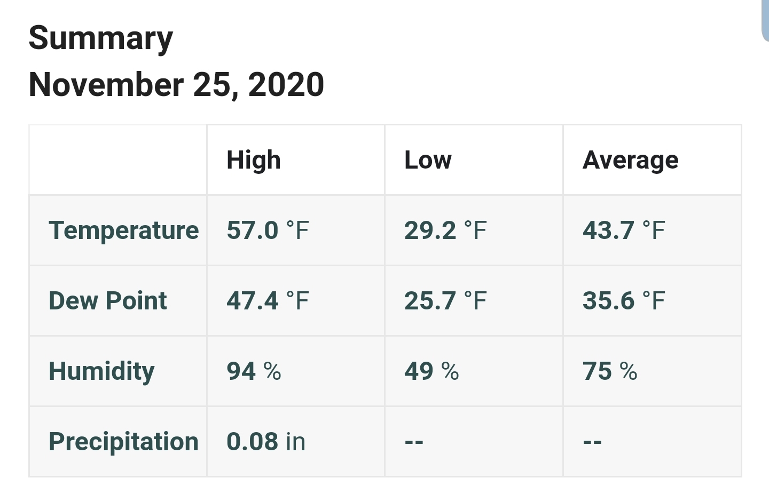
Task: Click the 0.08 in precipitation value
Action: tap(266, 442)
